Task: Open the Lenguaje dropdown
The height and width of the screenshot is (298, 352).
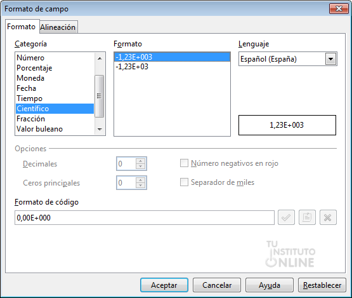Action: (330, 59)
